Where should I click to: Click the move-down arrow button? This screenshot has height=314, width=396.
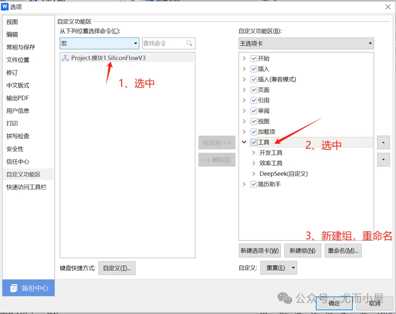click(384, 159)
